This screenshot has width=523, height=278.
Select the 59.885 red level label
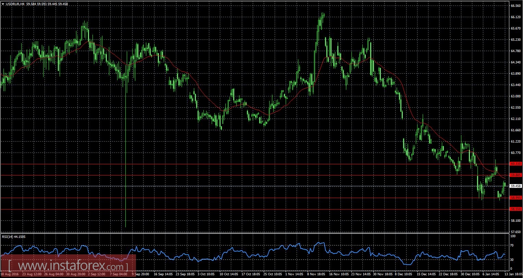coord(515,175)
